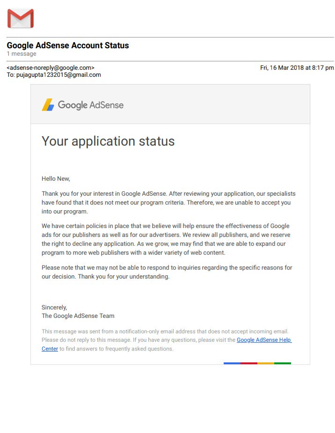Image resolution: width=335 pixels, height=433 pixels.
Task: Click the Gmail envelope logo
Action: point(21,19)
